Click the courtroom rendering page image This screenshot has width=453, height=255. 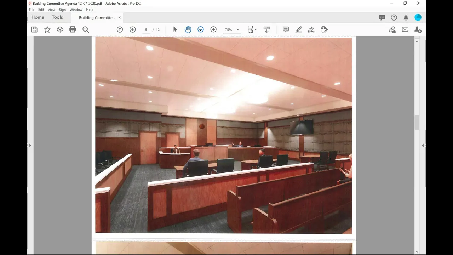coord(224,135)
